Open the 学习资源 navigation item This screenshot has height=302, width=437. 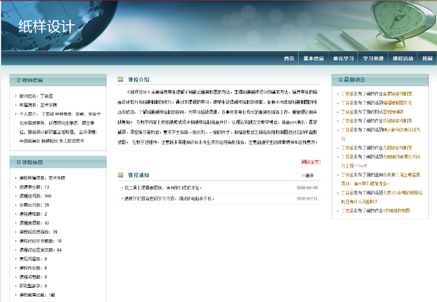coord(373,59)
